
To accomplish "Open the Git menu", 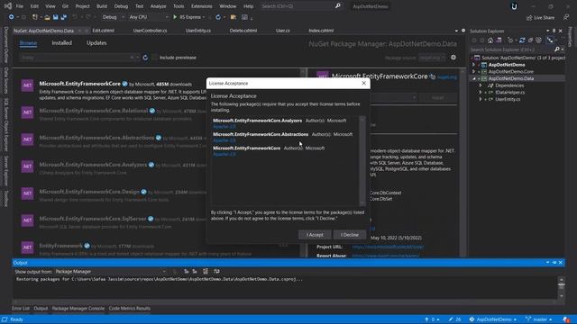I will point(65,6).
